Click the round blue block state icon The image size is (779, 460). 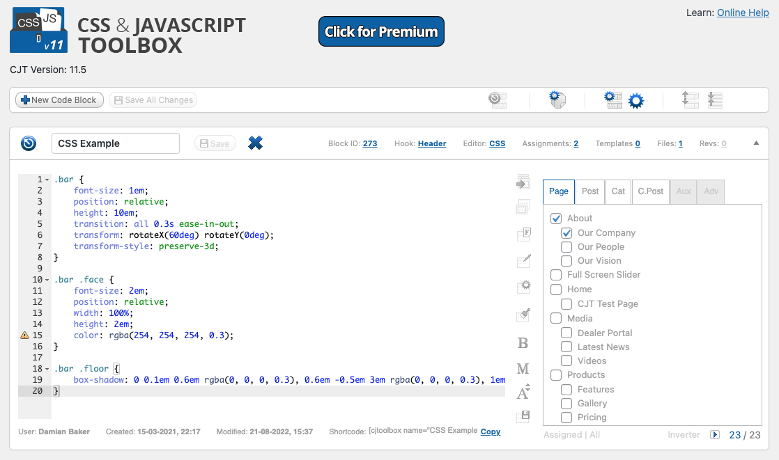[29, 143]
